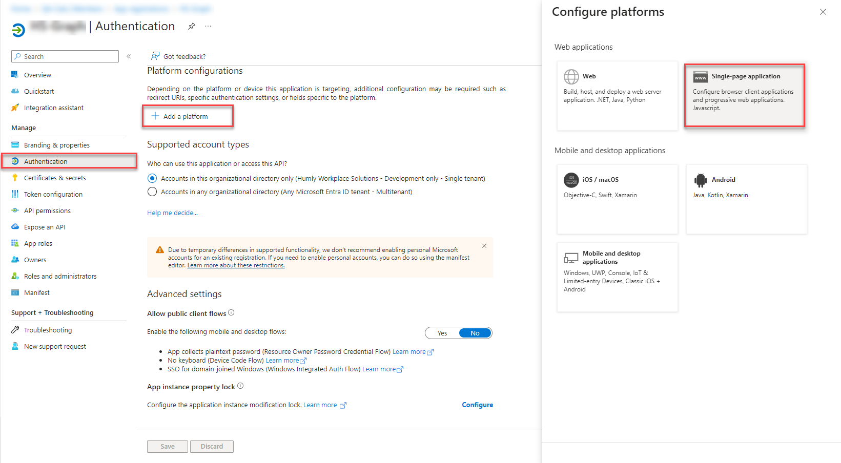The height and width of the screenshot is (463, 841).
Task: Choose the iOS / macOS platform tile
Action: click(x=617, y=199)
